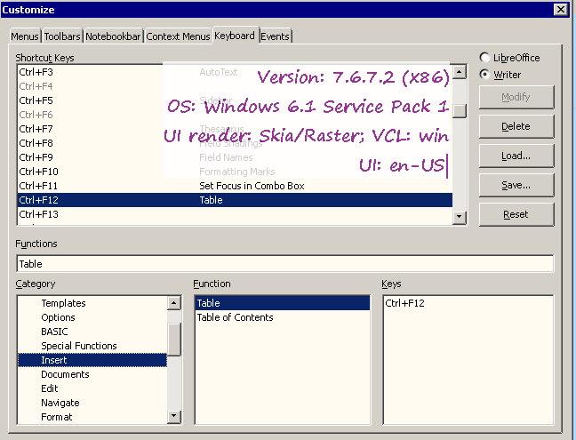
Task: Select the Navigate category
Action: pos(92,403)
